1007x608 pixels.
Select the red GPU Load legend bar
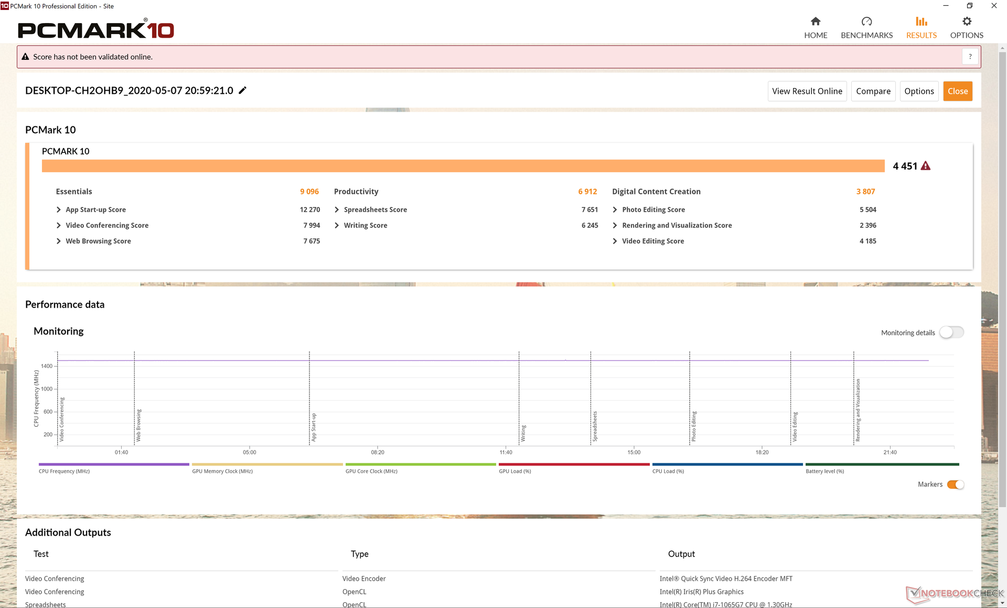pyautogui.click(x=574, y=464)
